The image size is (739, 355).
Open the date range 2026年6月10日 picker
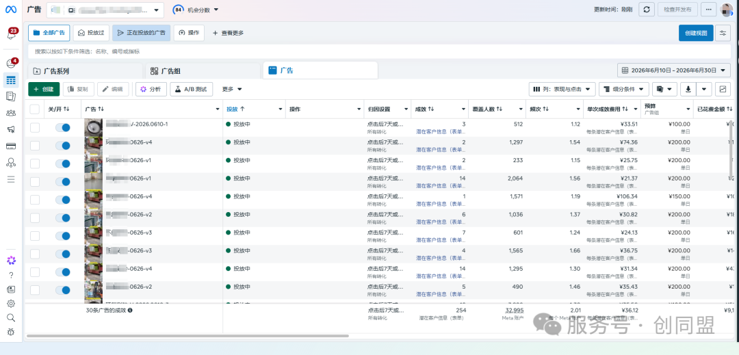674,70
